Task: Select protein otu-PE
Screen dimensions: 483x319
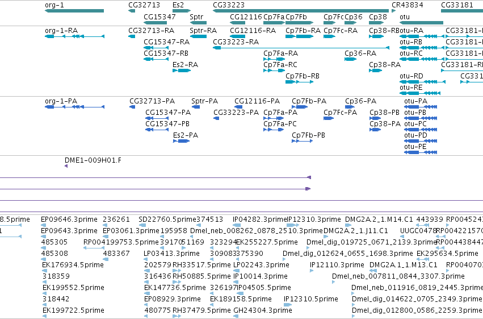Action: 421,153
